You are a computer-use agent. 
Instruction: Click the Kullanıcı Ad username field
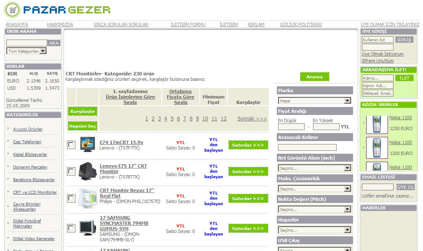click(377, 40)
